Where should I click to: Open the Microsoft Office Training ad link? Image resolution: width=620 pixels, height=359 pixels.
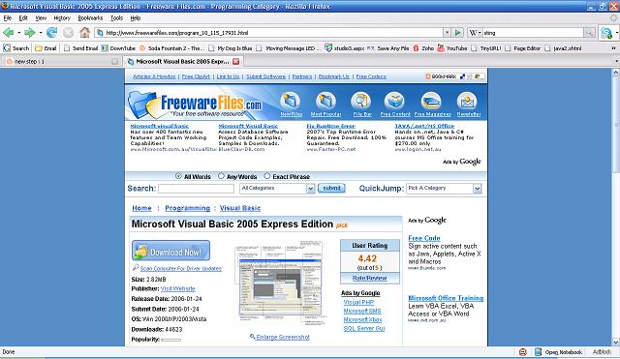pyautogui.click(x=446, y=298)
